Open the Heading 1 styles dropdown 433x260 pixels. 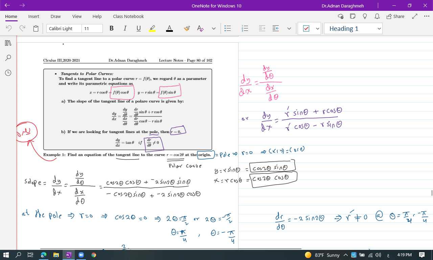point(353,28)
